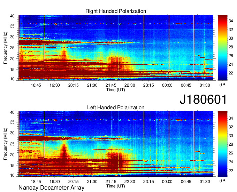The image size is (237, 192).
Task: Click the 10 MHz tick label on the bottom plot
Action: click(12, 175)
